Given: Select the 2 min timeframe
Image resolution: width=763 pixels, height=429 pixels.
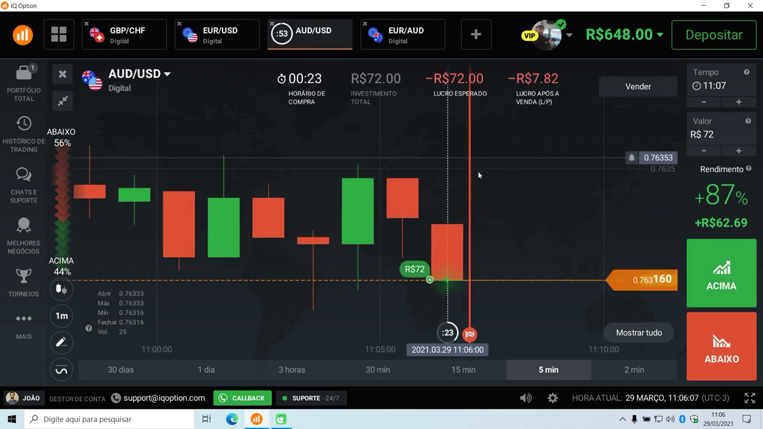Looking at the screenshot, I should point(634,370).
